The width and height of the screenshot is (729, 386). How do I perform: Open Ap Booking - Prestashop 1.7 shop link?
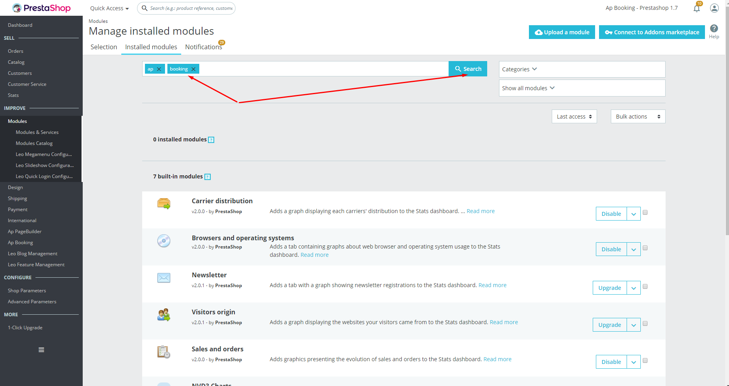coord(642,8)
